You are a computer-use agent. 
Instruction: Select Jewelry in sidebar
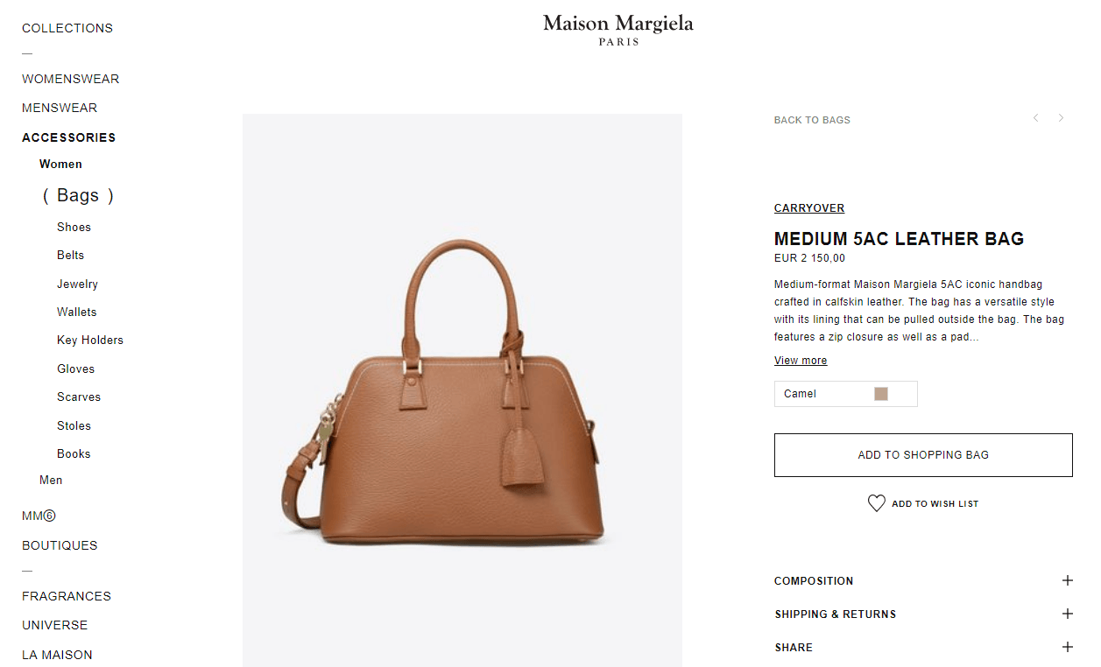77,284
